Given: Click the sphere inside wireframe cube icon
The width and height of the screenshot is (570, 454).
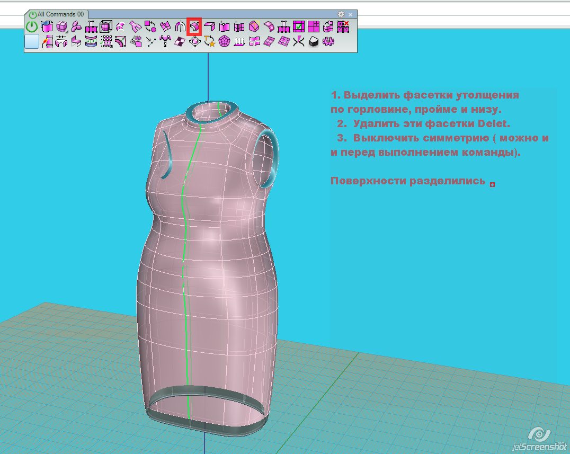Looking at the screenshot, I should [x=106, y=26].
